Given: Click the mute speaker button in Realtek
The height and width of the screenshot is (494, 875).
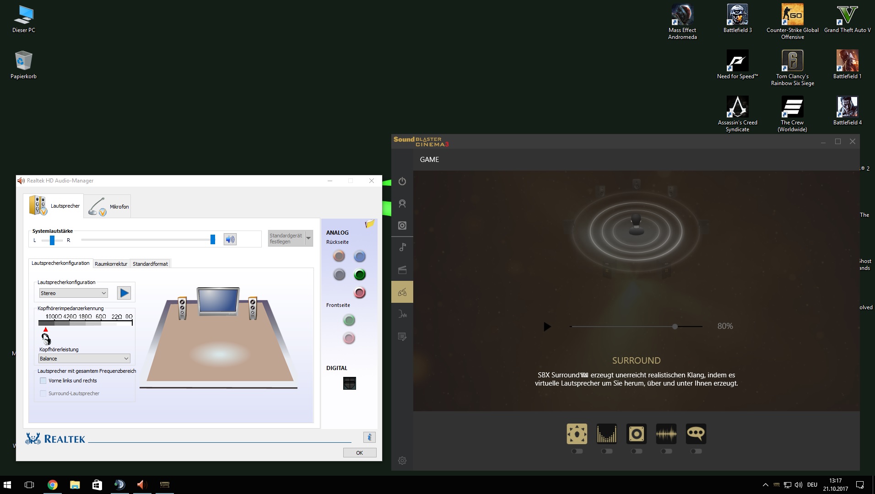Looking at the screenshot, I should [230, 239].
